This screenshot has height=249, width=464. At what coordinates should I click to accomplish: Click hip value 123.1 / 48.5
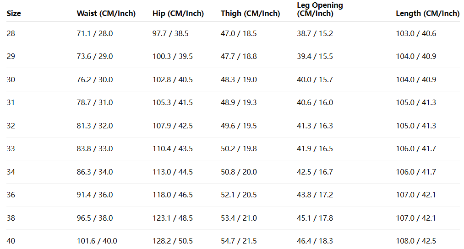pos(172,218)
